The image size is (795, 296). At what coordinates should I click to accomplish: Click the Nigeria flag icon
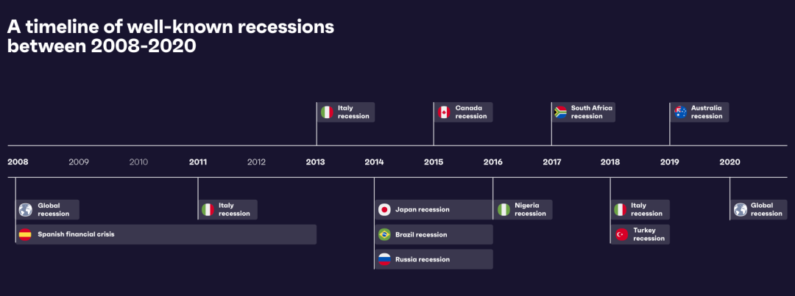tap(504, 210)
